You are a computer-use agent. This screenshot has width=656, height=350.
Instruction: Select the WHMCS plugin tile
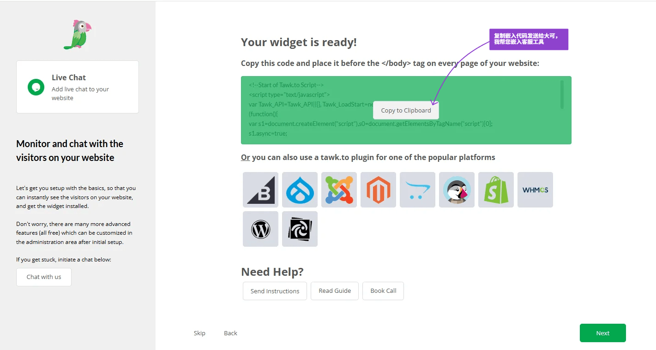535,190
